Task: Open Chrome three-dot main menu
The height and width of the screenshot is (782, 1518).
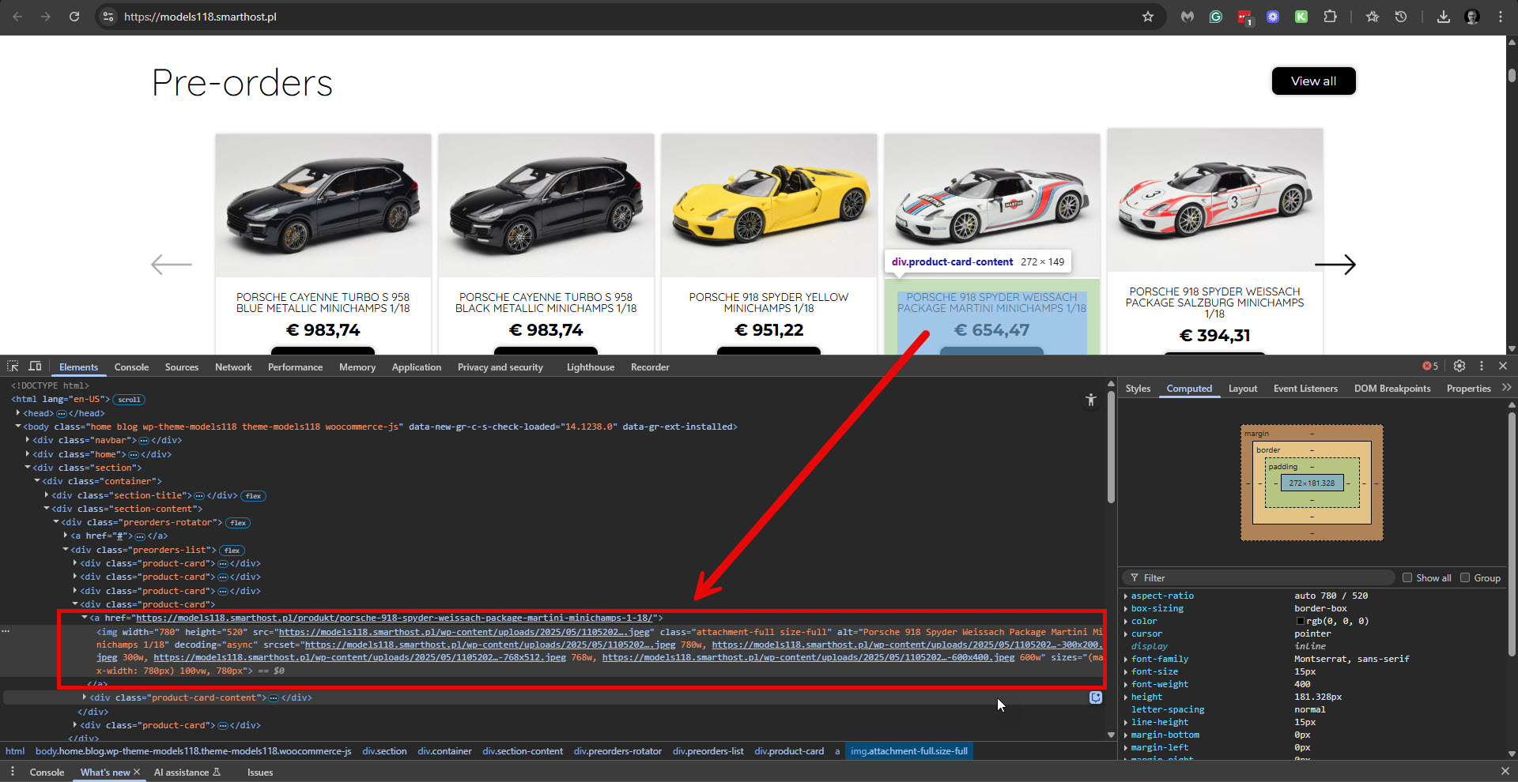Action: (1501, 17)
